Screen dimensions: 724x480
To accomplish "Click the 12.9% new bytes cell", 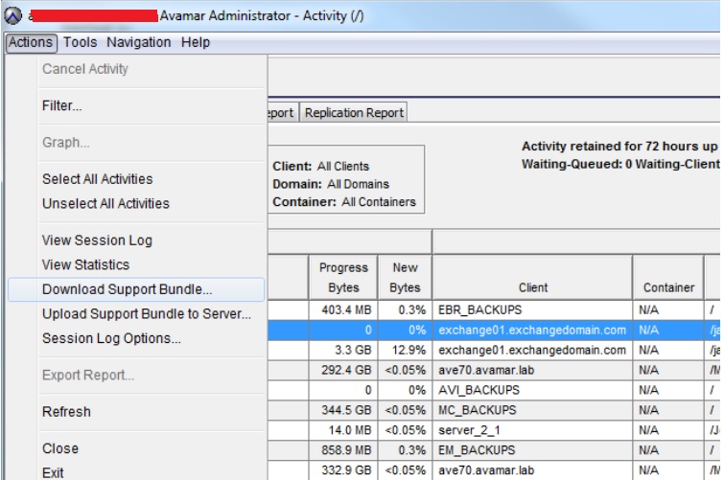I will click(405, 351).
